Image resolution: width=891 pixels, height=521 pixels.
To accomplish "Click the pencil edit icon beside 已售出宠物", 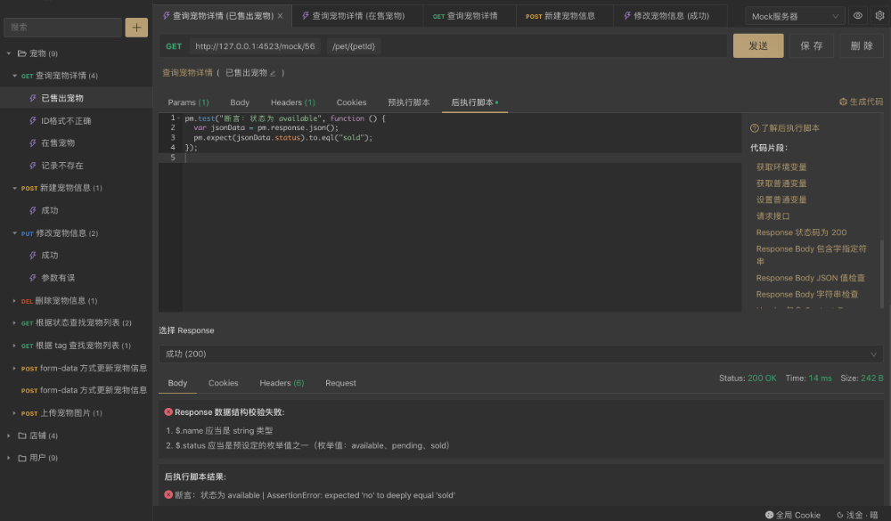I will (x=274, y=73).
